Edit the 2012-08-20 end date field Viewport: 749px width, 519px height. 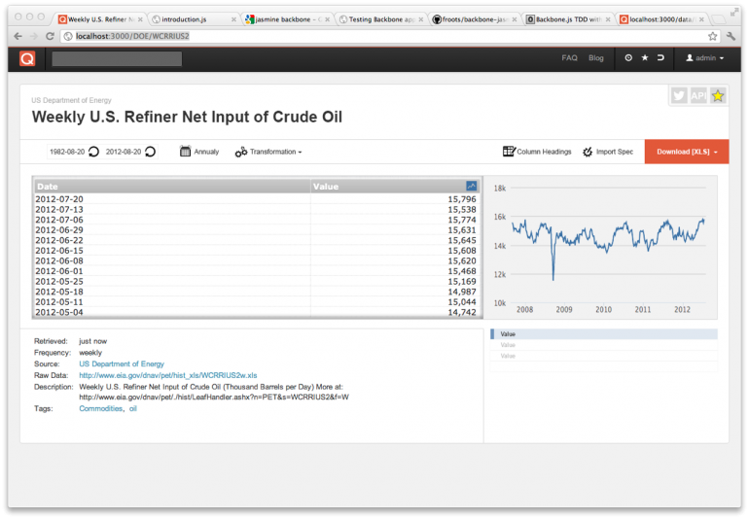[x=124, y=152]
